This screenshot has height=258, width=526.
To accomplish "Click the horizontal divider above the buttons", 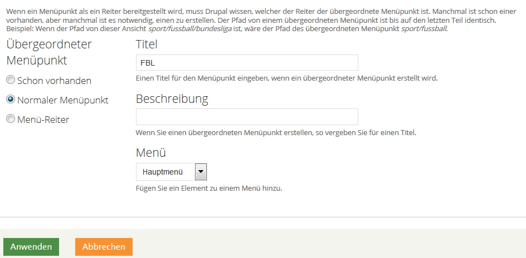I will pyautogui.click(x=263, y=217).
